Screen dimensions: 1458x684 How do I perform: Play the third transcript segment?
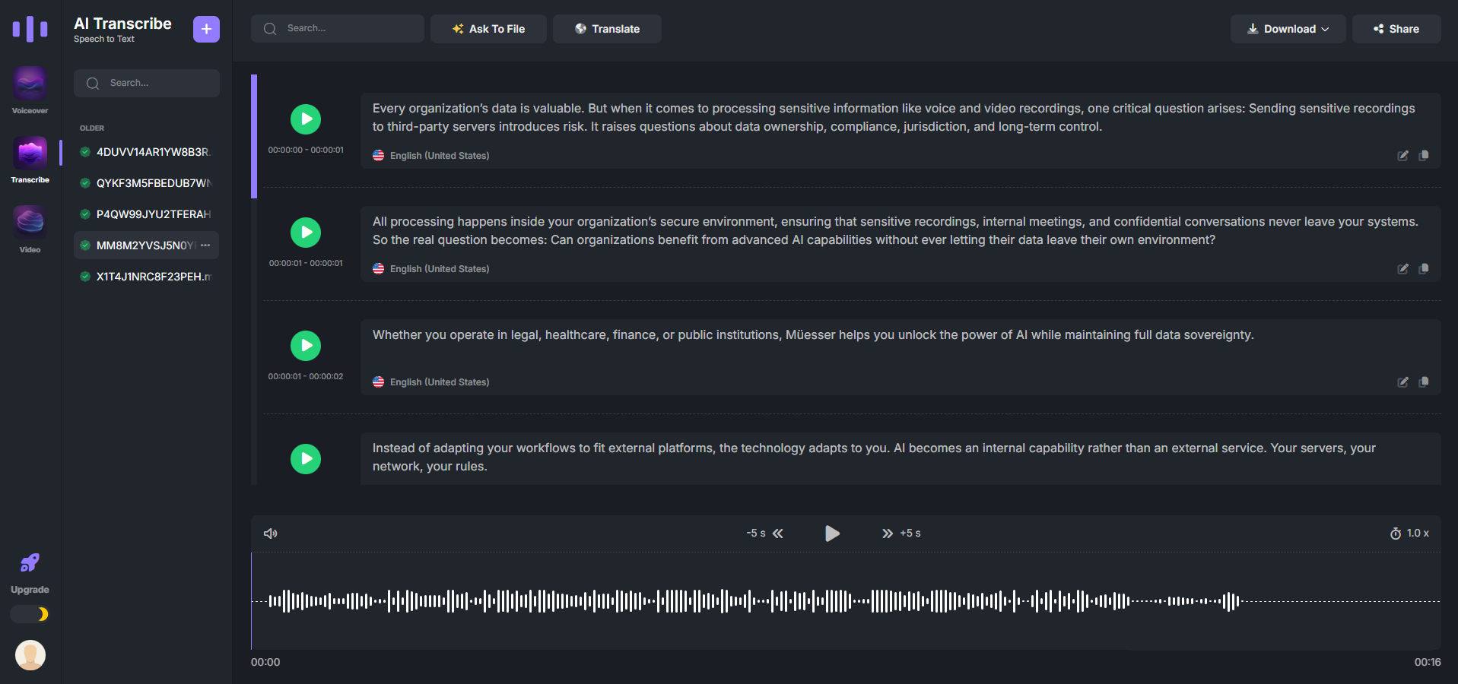(x=306, y=346)
